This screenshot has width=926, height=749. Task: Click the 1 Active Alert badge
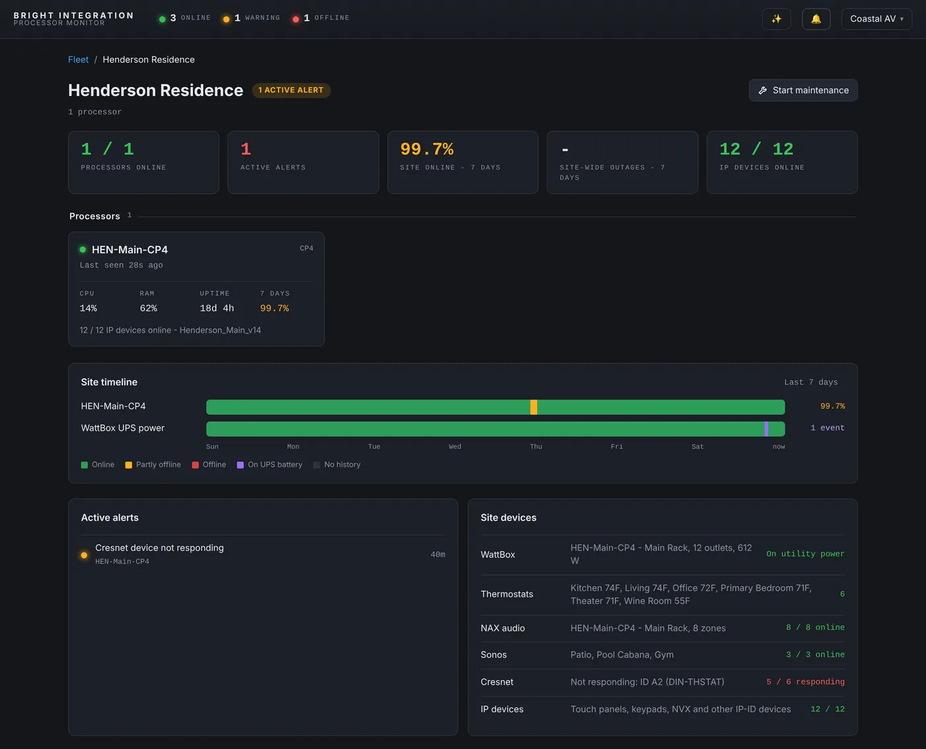click(x=291, y=90)
